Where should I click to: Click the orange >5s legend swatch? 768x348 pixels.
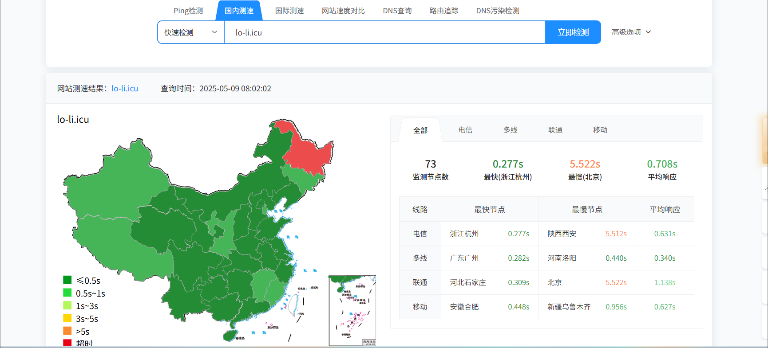67,331
